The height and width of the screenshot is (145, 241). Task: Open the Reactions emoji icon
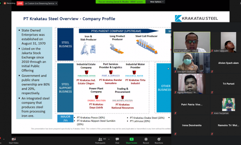(159, 139)
